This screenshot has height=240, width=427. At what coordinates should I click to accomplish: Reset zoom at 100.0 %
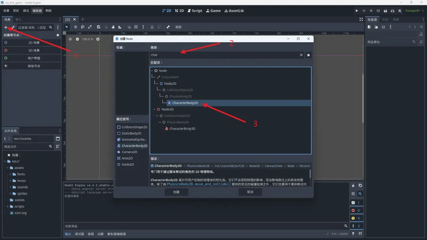[87, 39]
